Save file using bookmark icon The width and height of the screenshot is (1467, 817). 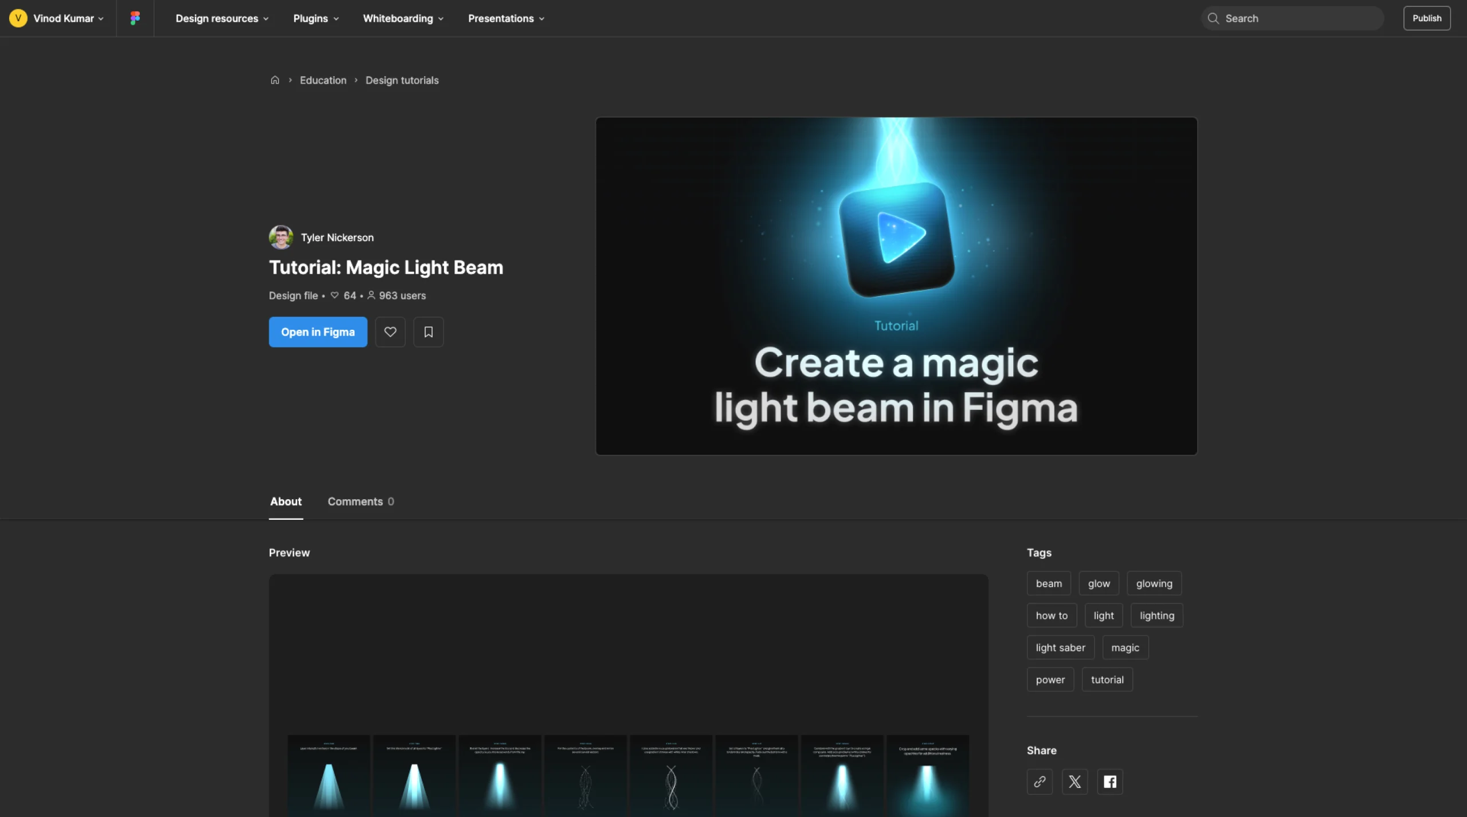tap(428, 332)
